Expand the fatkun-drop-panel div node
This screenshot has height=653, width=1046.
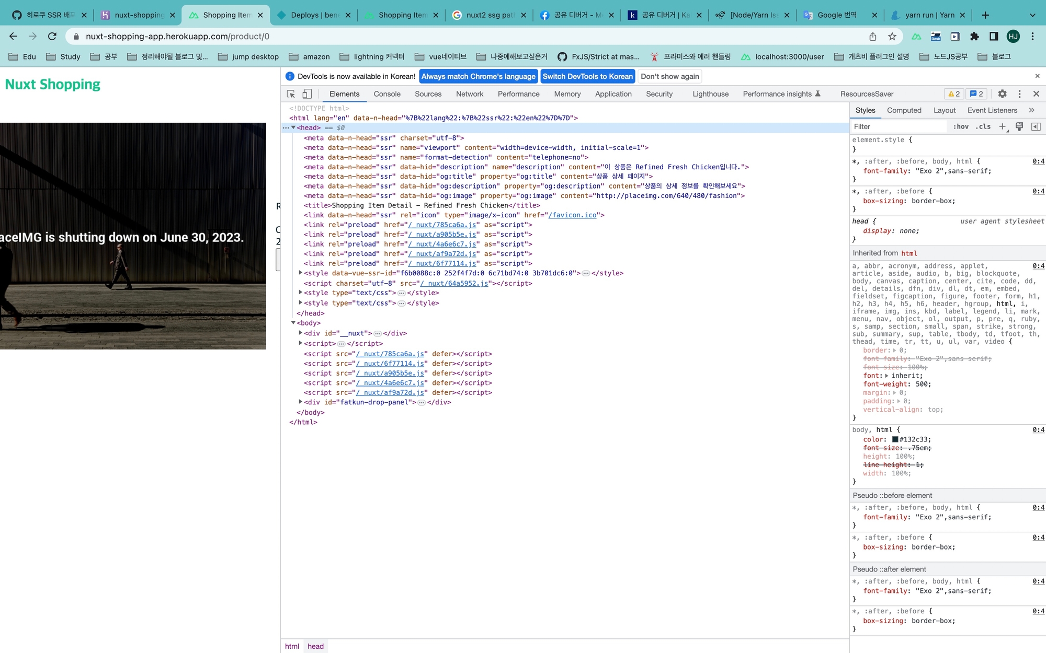pos(301,402)
